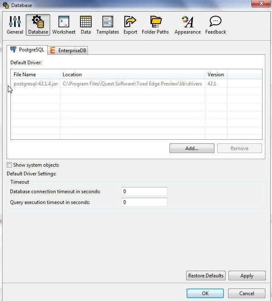The height and width of the screenshot is (301, 272).
Task: Switch to the PostgreSQL tab
Action: coord(27,50)
